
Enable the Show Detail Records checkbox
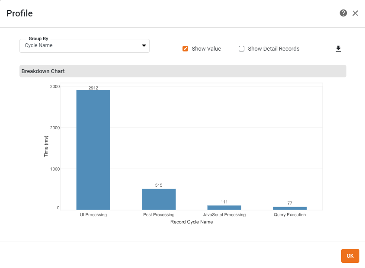coord(242,49)
